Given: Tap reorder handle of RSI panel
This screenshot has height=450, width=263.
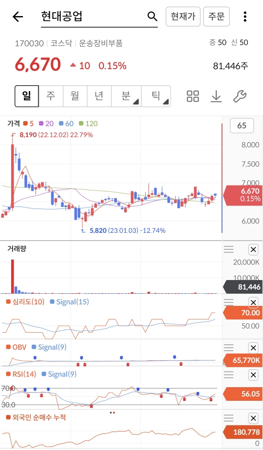Looking at the screenshot, I should [228, 375].
